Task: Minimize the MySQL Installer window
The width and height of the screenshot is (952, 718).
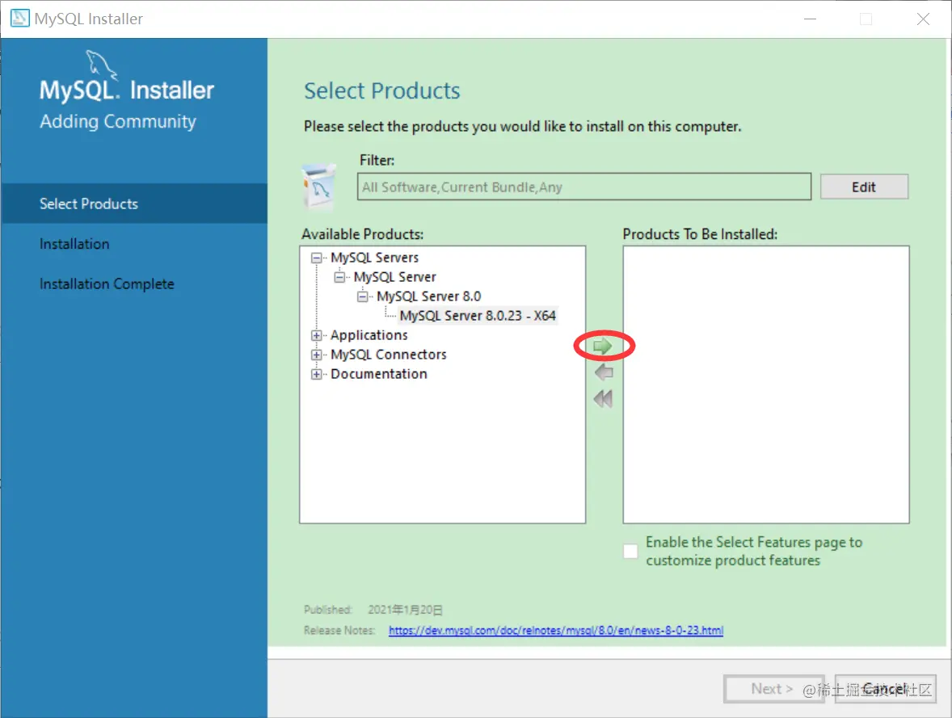Action: [810, 19]
